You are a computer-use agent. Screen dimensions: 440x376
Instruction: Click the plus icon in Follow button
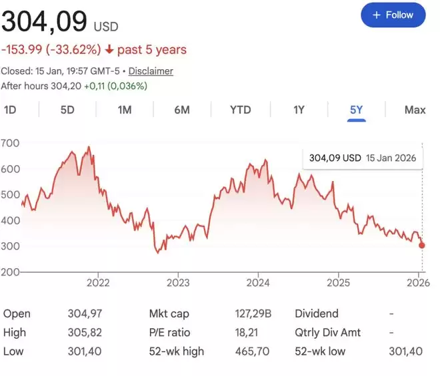(376, 15)
